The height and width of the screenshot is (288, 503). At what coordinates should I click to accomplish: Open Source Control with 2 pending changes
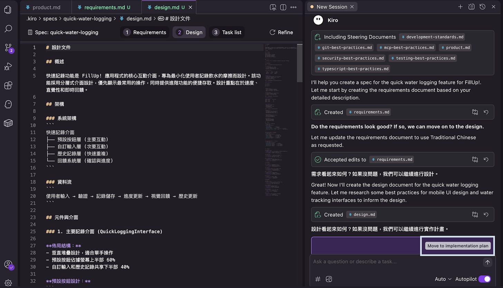point(9,48)
